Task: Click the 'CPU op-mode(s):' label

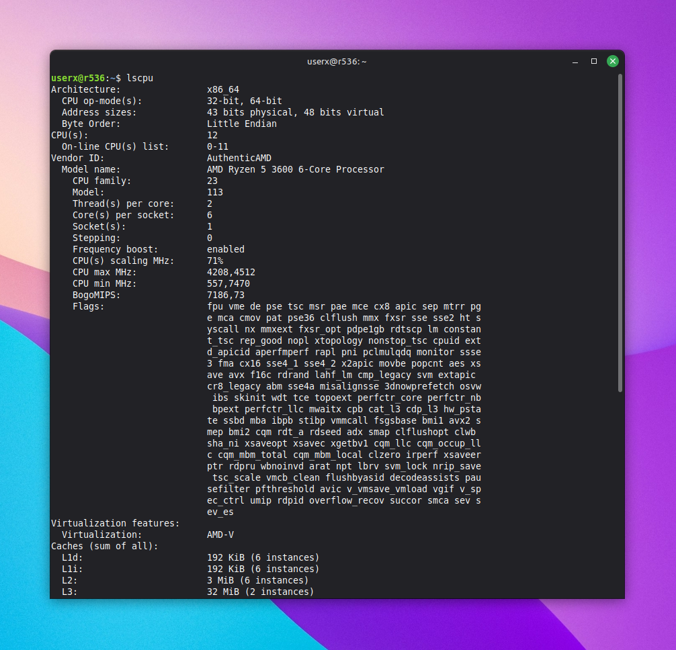Action: tap(101, 101)
